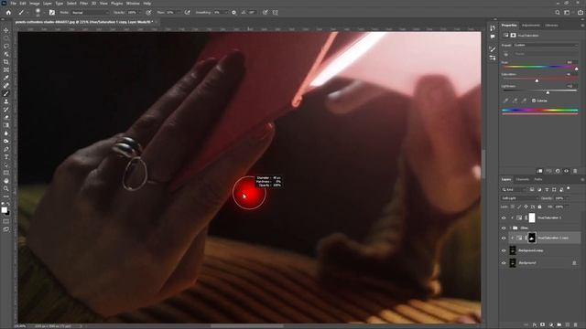Toggle pressure for opacity icon
Image resolution: width=586 pixels, height=329 pixels.
coord(148,12)
